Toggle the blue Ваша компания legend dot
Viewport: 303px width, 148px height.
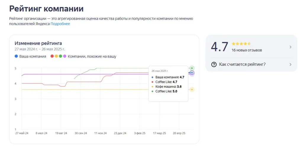click(16, 56)
